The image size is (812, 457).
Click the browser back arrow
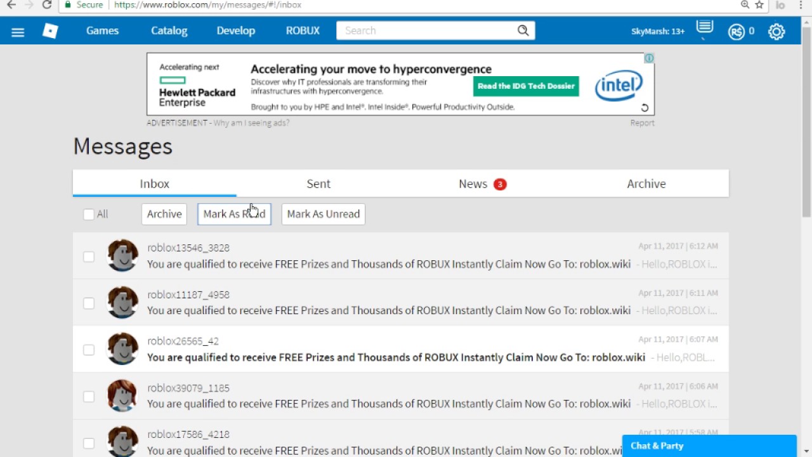coord(11,4)
